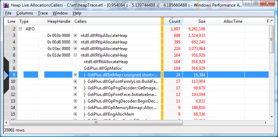Expand heap 0x03ec 0000 RtlpAllocateHeap row
278x137 pixels.
pyautogui.click(x=75, y=49)
